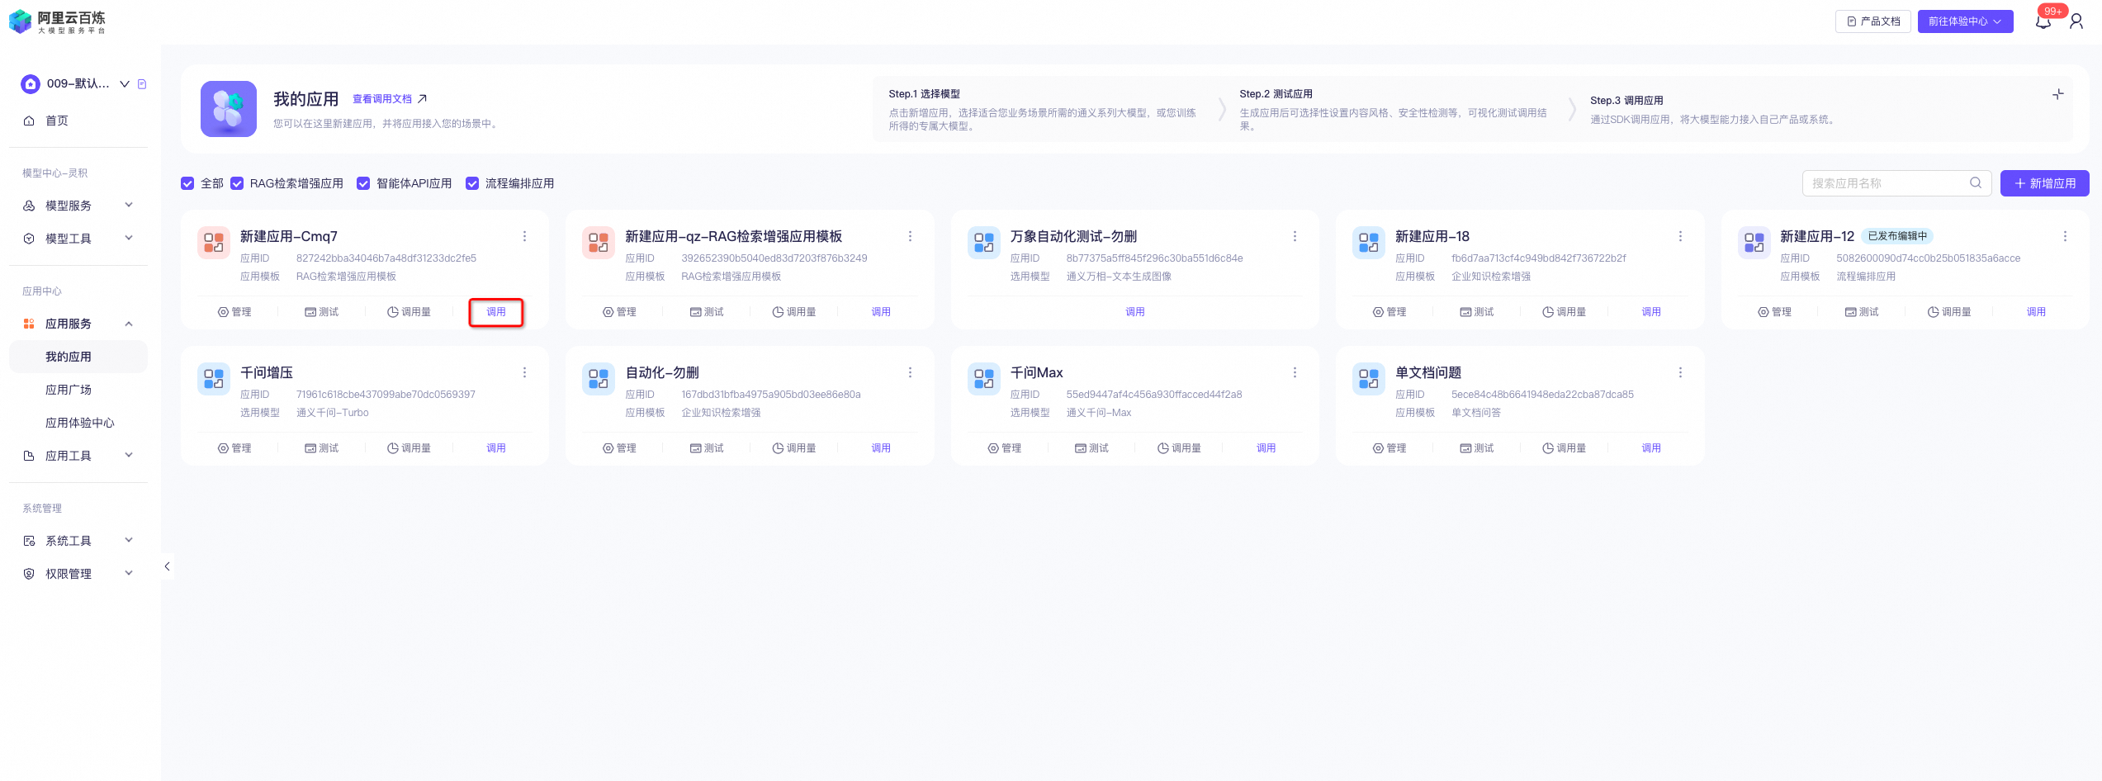Screen dimensions: 2102x781
Task: Click the 千问Max app icon
Action: pos(984,378)
